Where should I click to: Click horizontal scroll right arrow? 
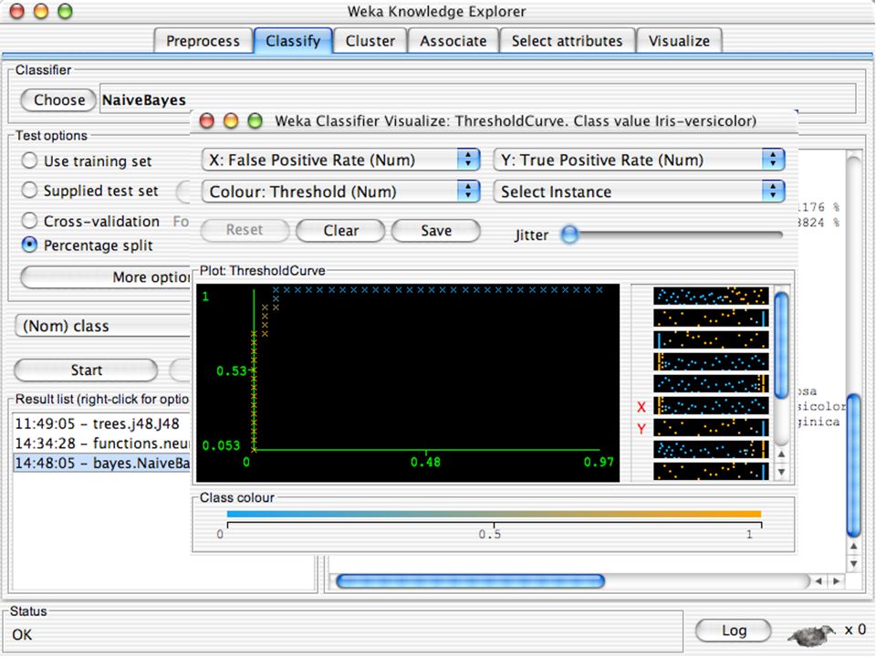coord(837,581)
